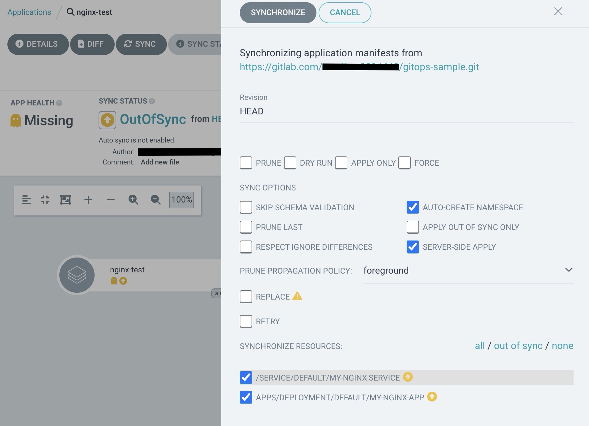
Task: Click the align-left layout icon in graph toolbar
Action: pyautogui.click(x=27, y=200)
